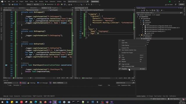Open Entire Solution scope dropdown
Viewport: 186px width, 104px height.
pyautogui.click(x=11, y=83)
